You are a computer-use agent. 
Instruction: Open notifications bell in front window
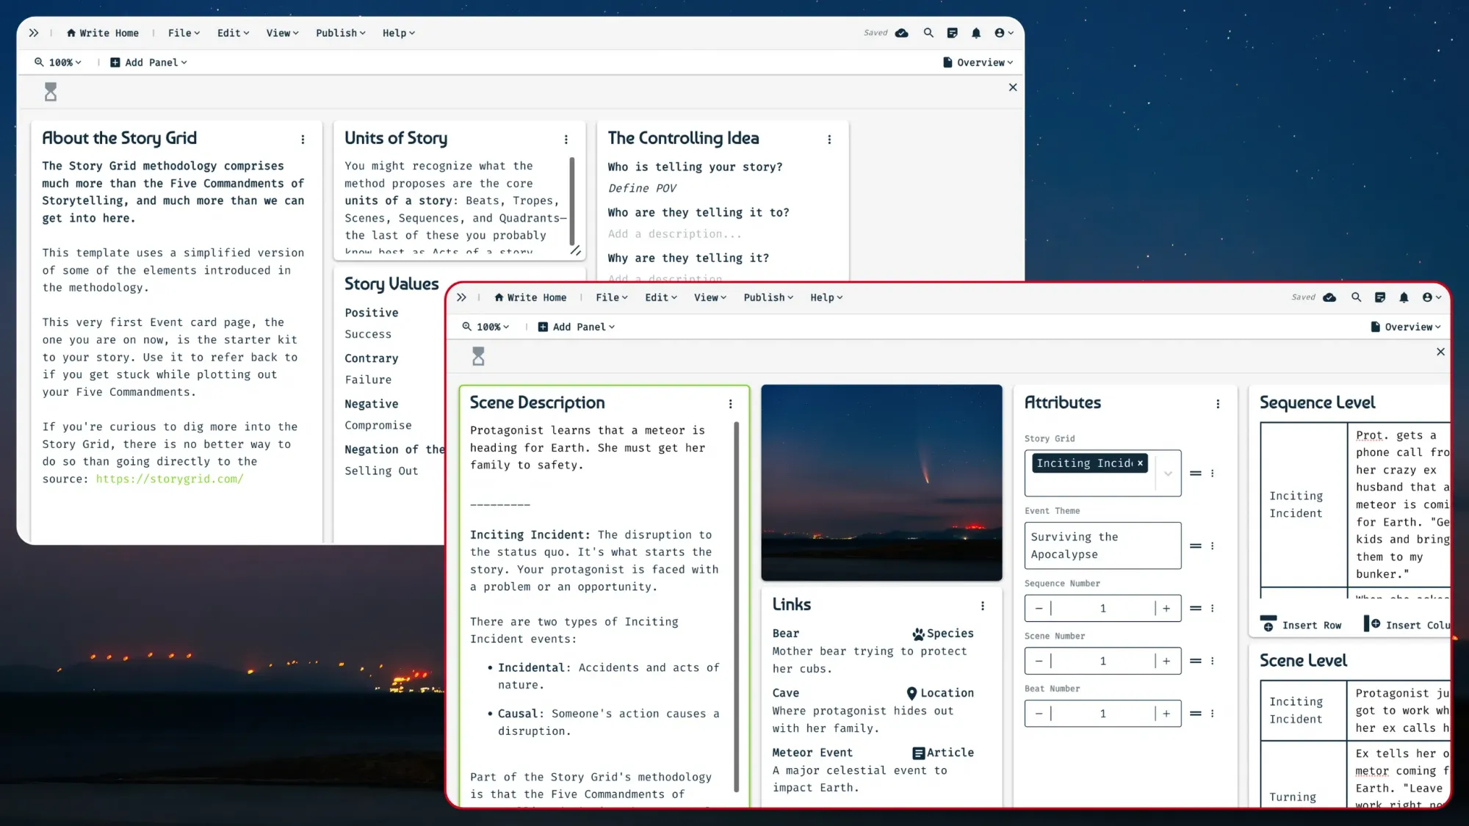click(x=1404, y=297)
